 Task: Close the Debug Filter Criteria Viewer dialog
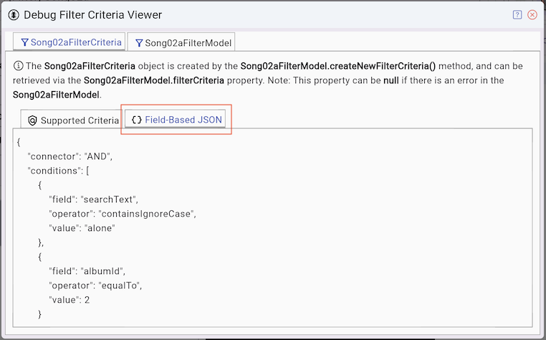[532, 14]
